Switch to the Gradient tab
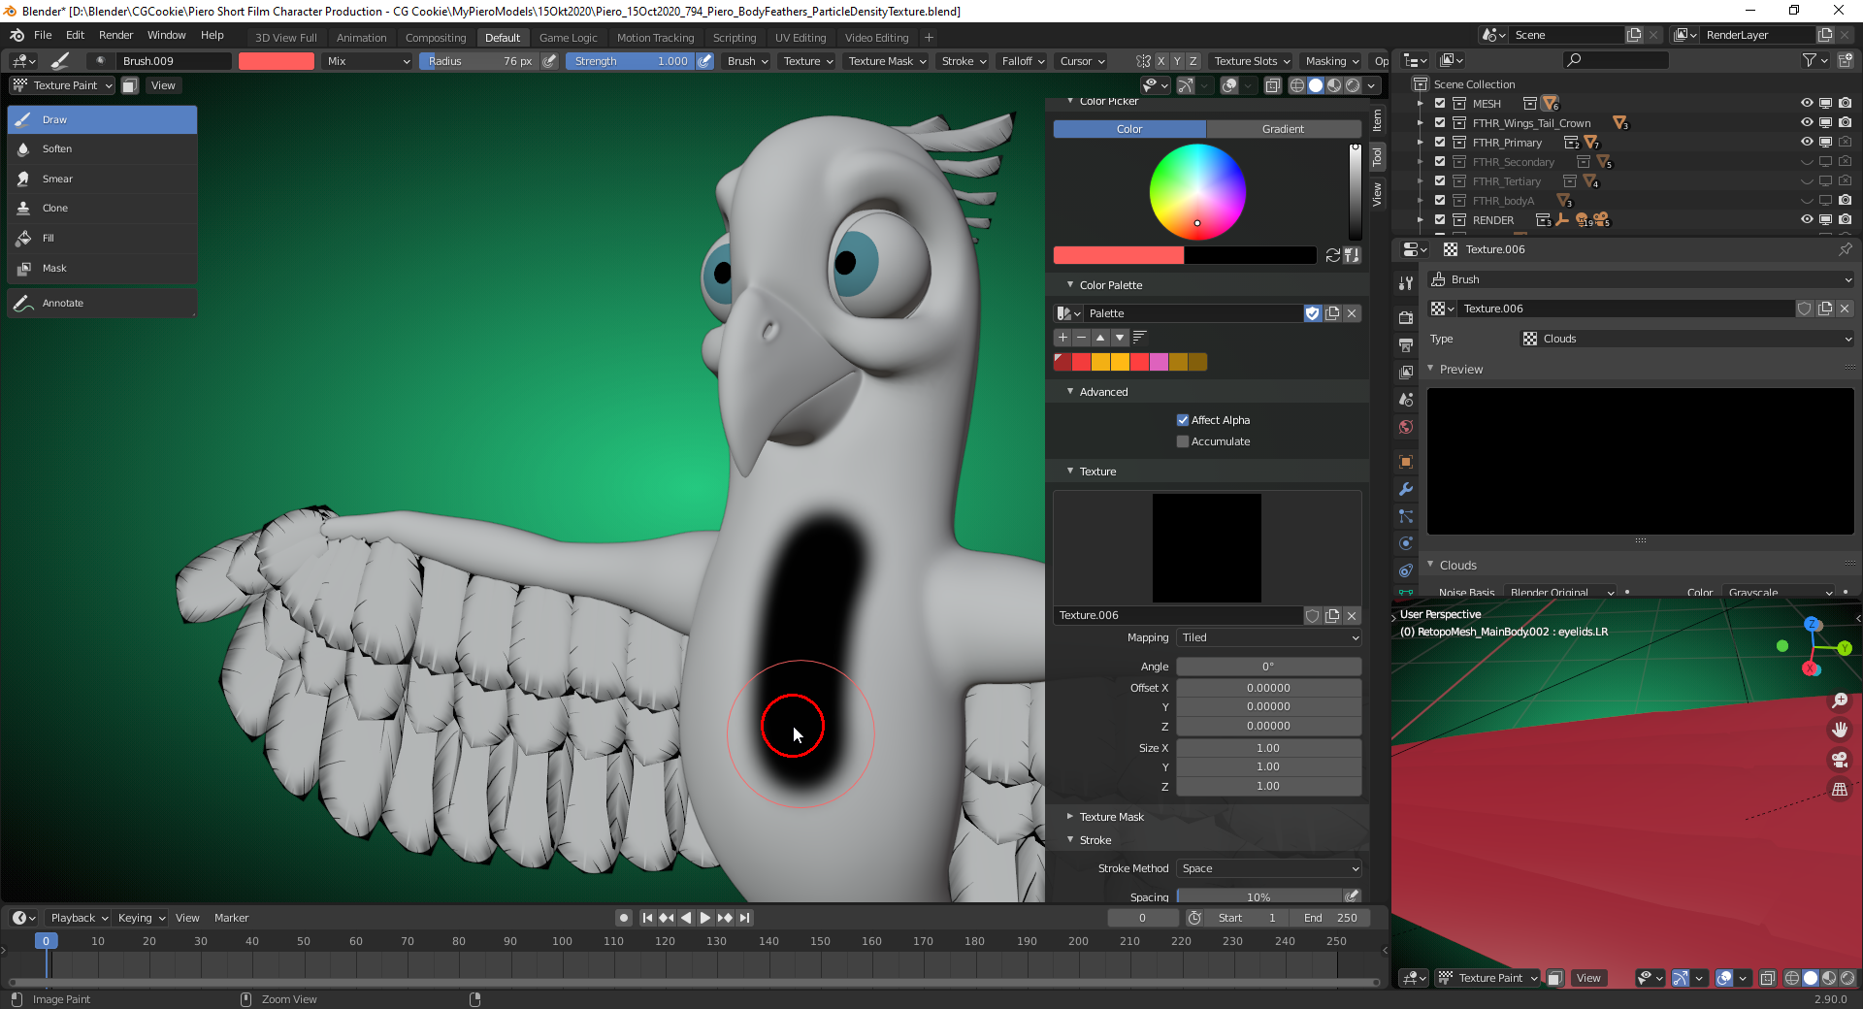 tap(1283, 129)
